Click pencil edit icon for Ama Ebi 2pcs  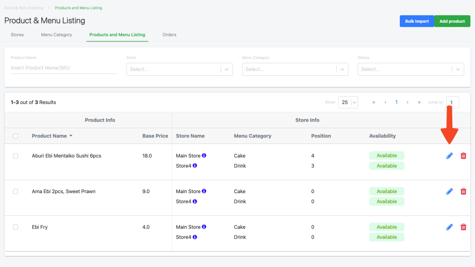(449, 191)
